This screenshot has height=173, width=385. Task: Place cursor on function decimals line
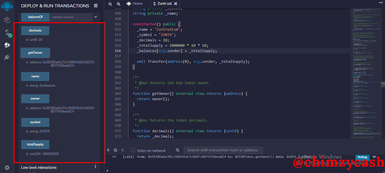click(x=188, y=131)
